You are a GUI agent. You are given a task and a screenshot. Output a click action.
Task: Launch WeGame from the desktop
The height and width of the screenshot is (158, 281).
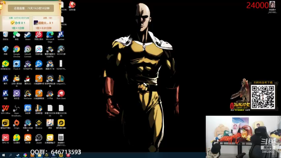click(28, 94)
